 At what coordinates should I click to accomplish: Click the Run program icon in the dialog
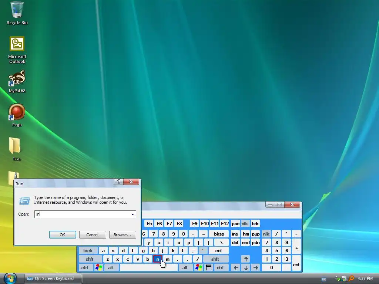click(24, 200)
